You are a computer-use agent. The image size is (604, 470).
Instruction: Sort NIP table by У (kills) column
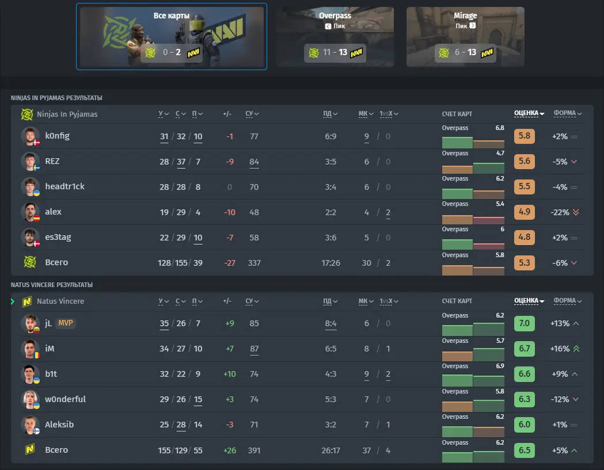coord(164,113)
